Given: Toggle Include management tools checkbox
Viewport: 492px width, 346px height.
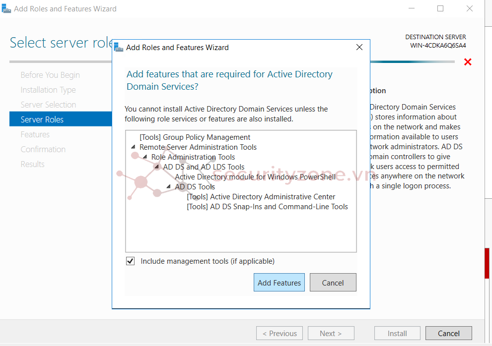Looking at the screenshot, I should click(x=131, y=261).
